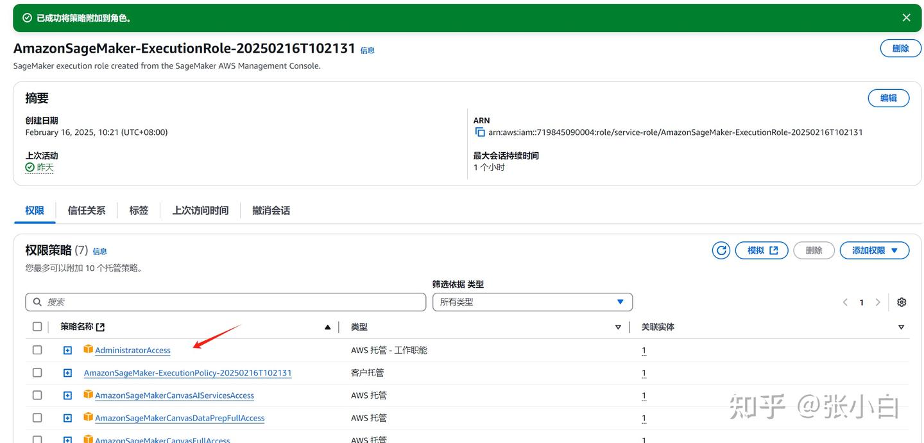Open the table preferences gear icon
The height and width of the screenshot is (443, 924).
[902, 302]
